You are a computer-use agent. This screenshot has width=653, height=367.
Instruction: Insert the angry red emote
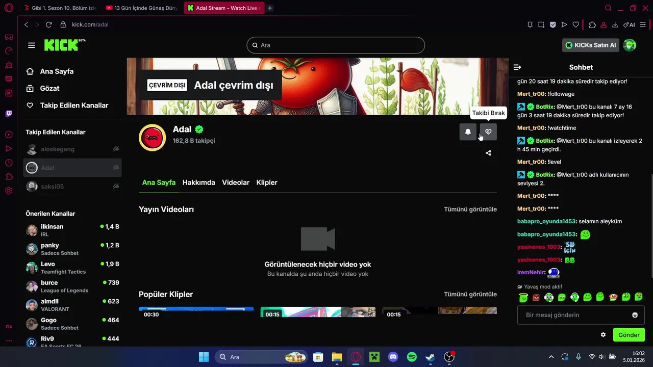click(x=536, y=297)
